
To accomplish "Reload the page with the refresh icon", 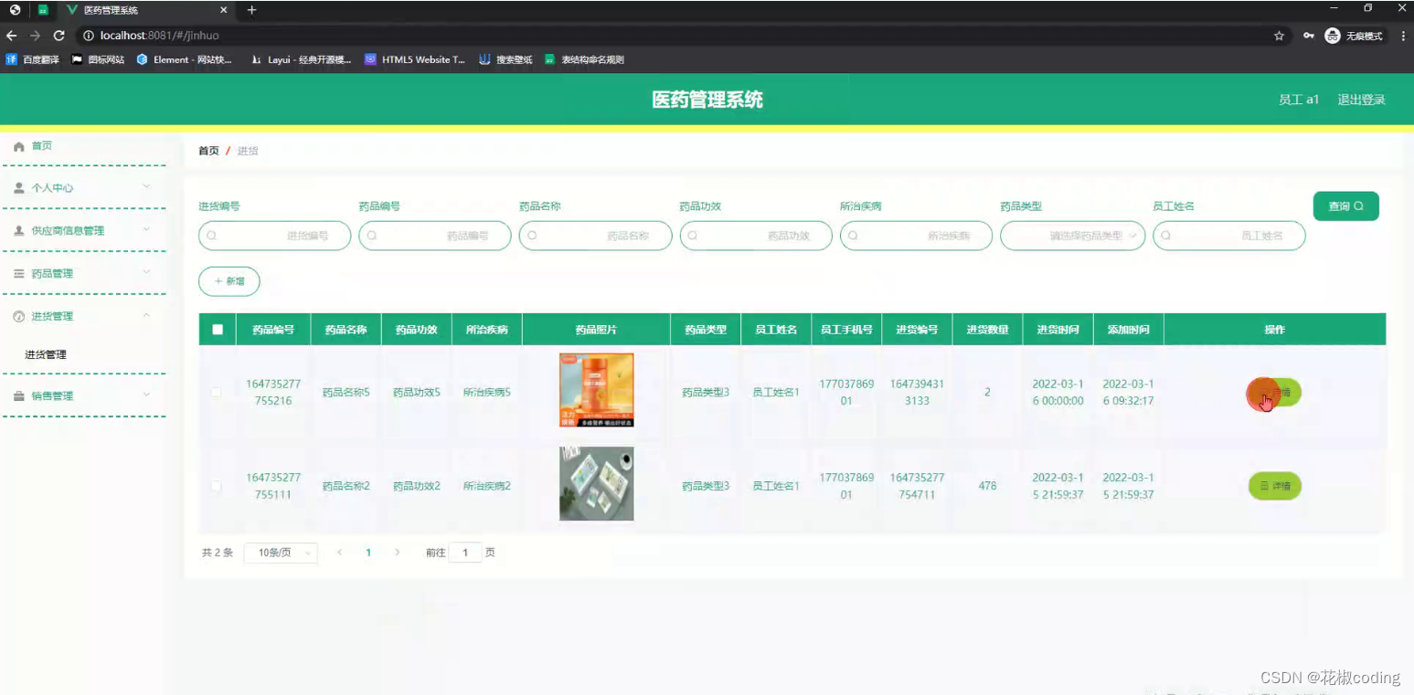I will pyautogui.click(x=59, y=36).
